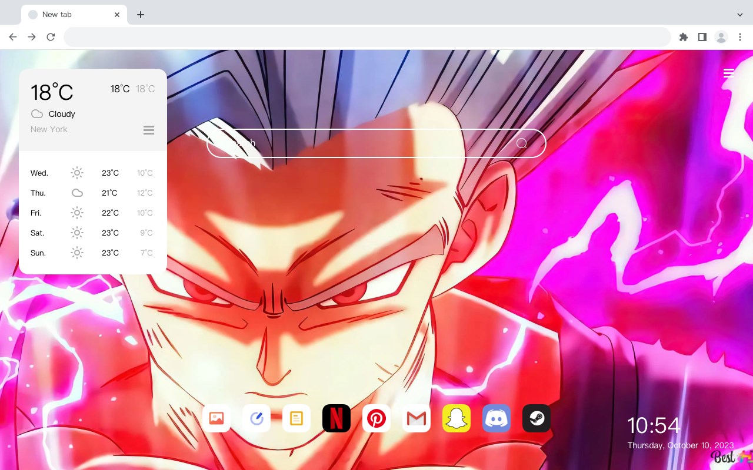This screenshot has height=470, width=753.
Task: Click the Cloudy weather condition
Action: tap(62, 114)
